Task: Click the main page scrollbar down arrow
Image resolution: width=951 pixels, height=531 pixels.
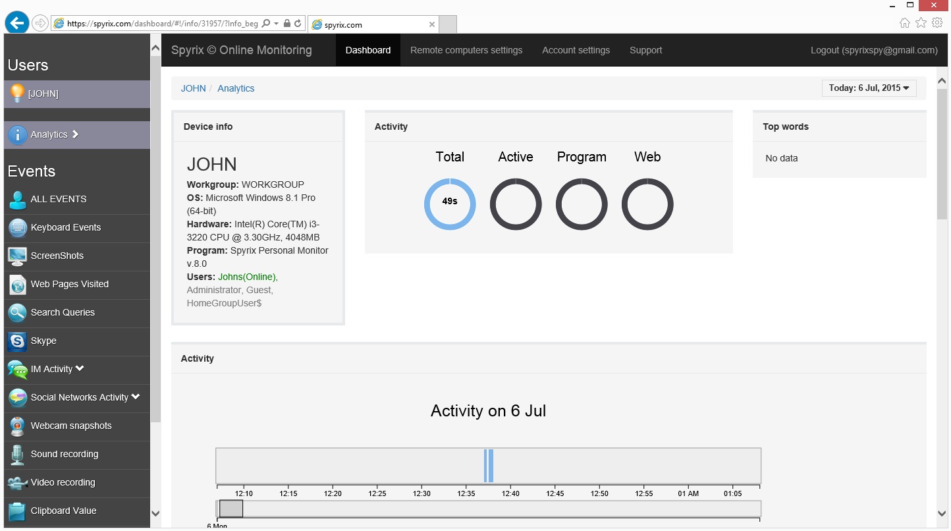Action: [942, 513]
